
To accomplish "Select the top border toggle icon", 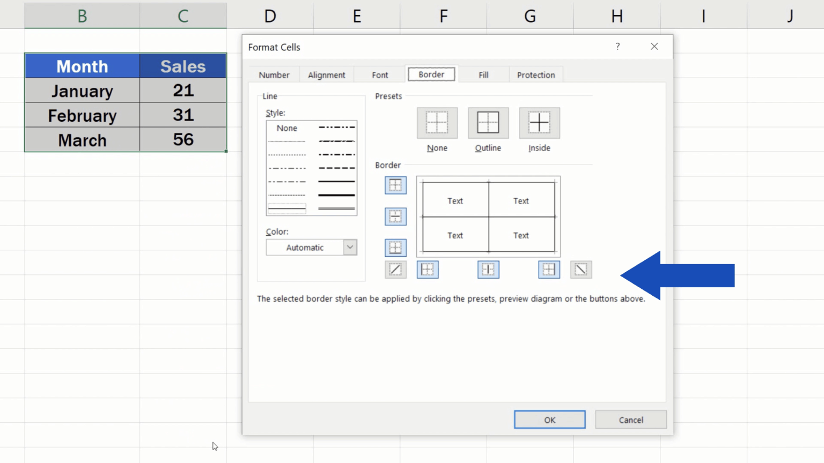I will click(395, 185).
